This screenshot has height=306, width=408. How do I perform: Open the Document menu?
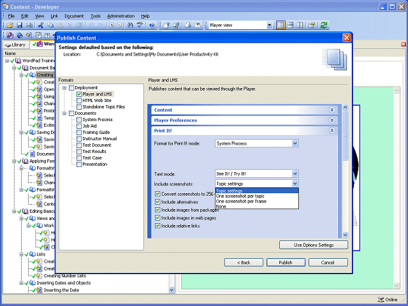74,16
